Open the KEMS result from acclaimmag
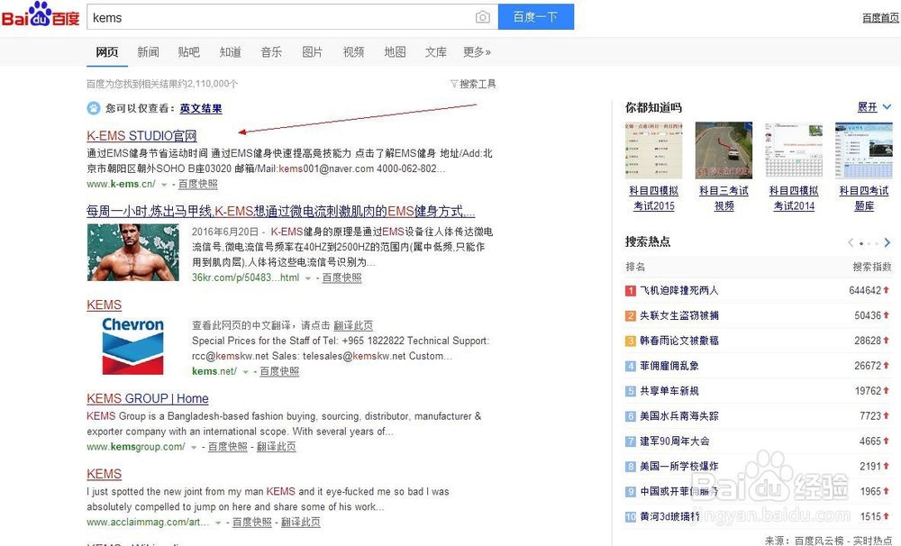The image size is (901, 546). coord(104,474)
